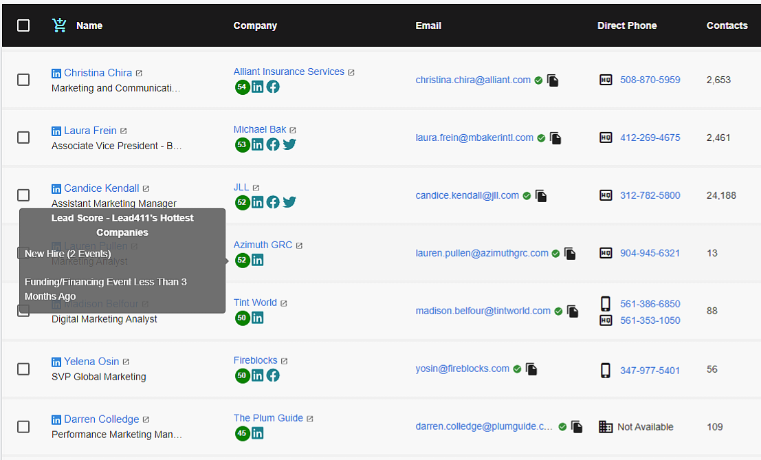Open Darren Colledge's LinkedIn profile icon

pyautogui.click(x=56, y=419)
